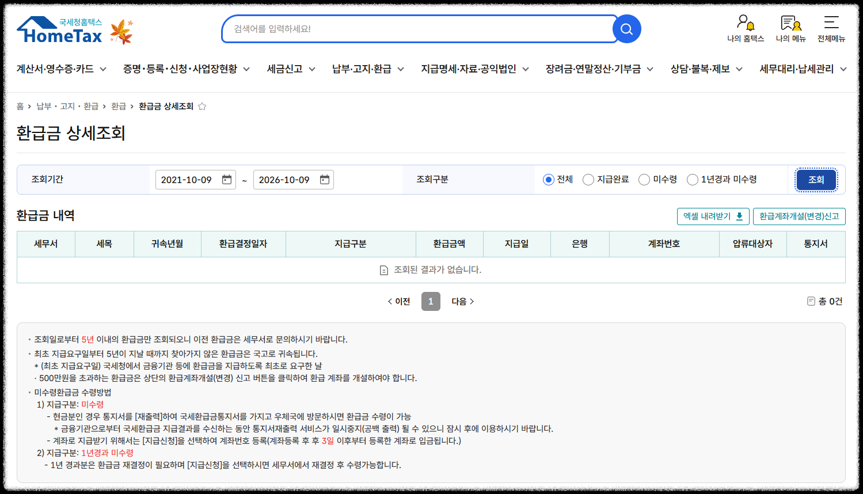Go to next page with 다음
This screenshot has height=494, width=863.
tap(463, 302)
